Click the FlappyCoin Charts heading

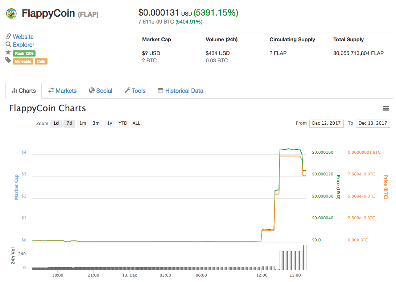click(x=48, y=108)
